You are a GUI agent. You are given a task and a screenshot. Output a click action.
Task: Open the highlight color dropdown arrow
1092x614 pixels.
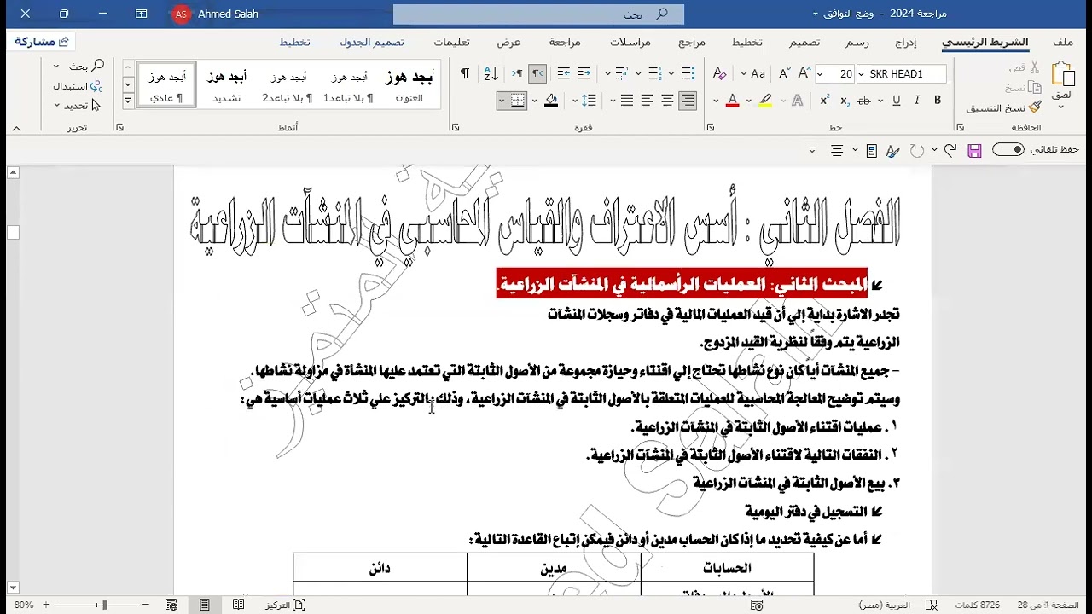point(749,101)
